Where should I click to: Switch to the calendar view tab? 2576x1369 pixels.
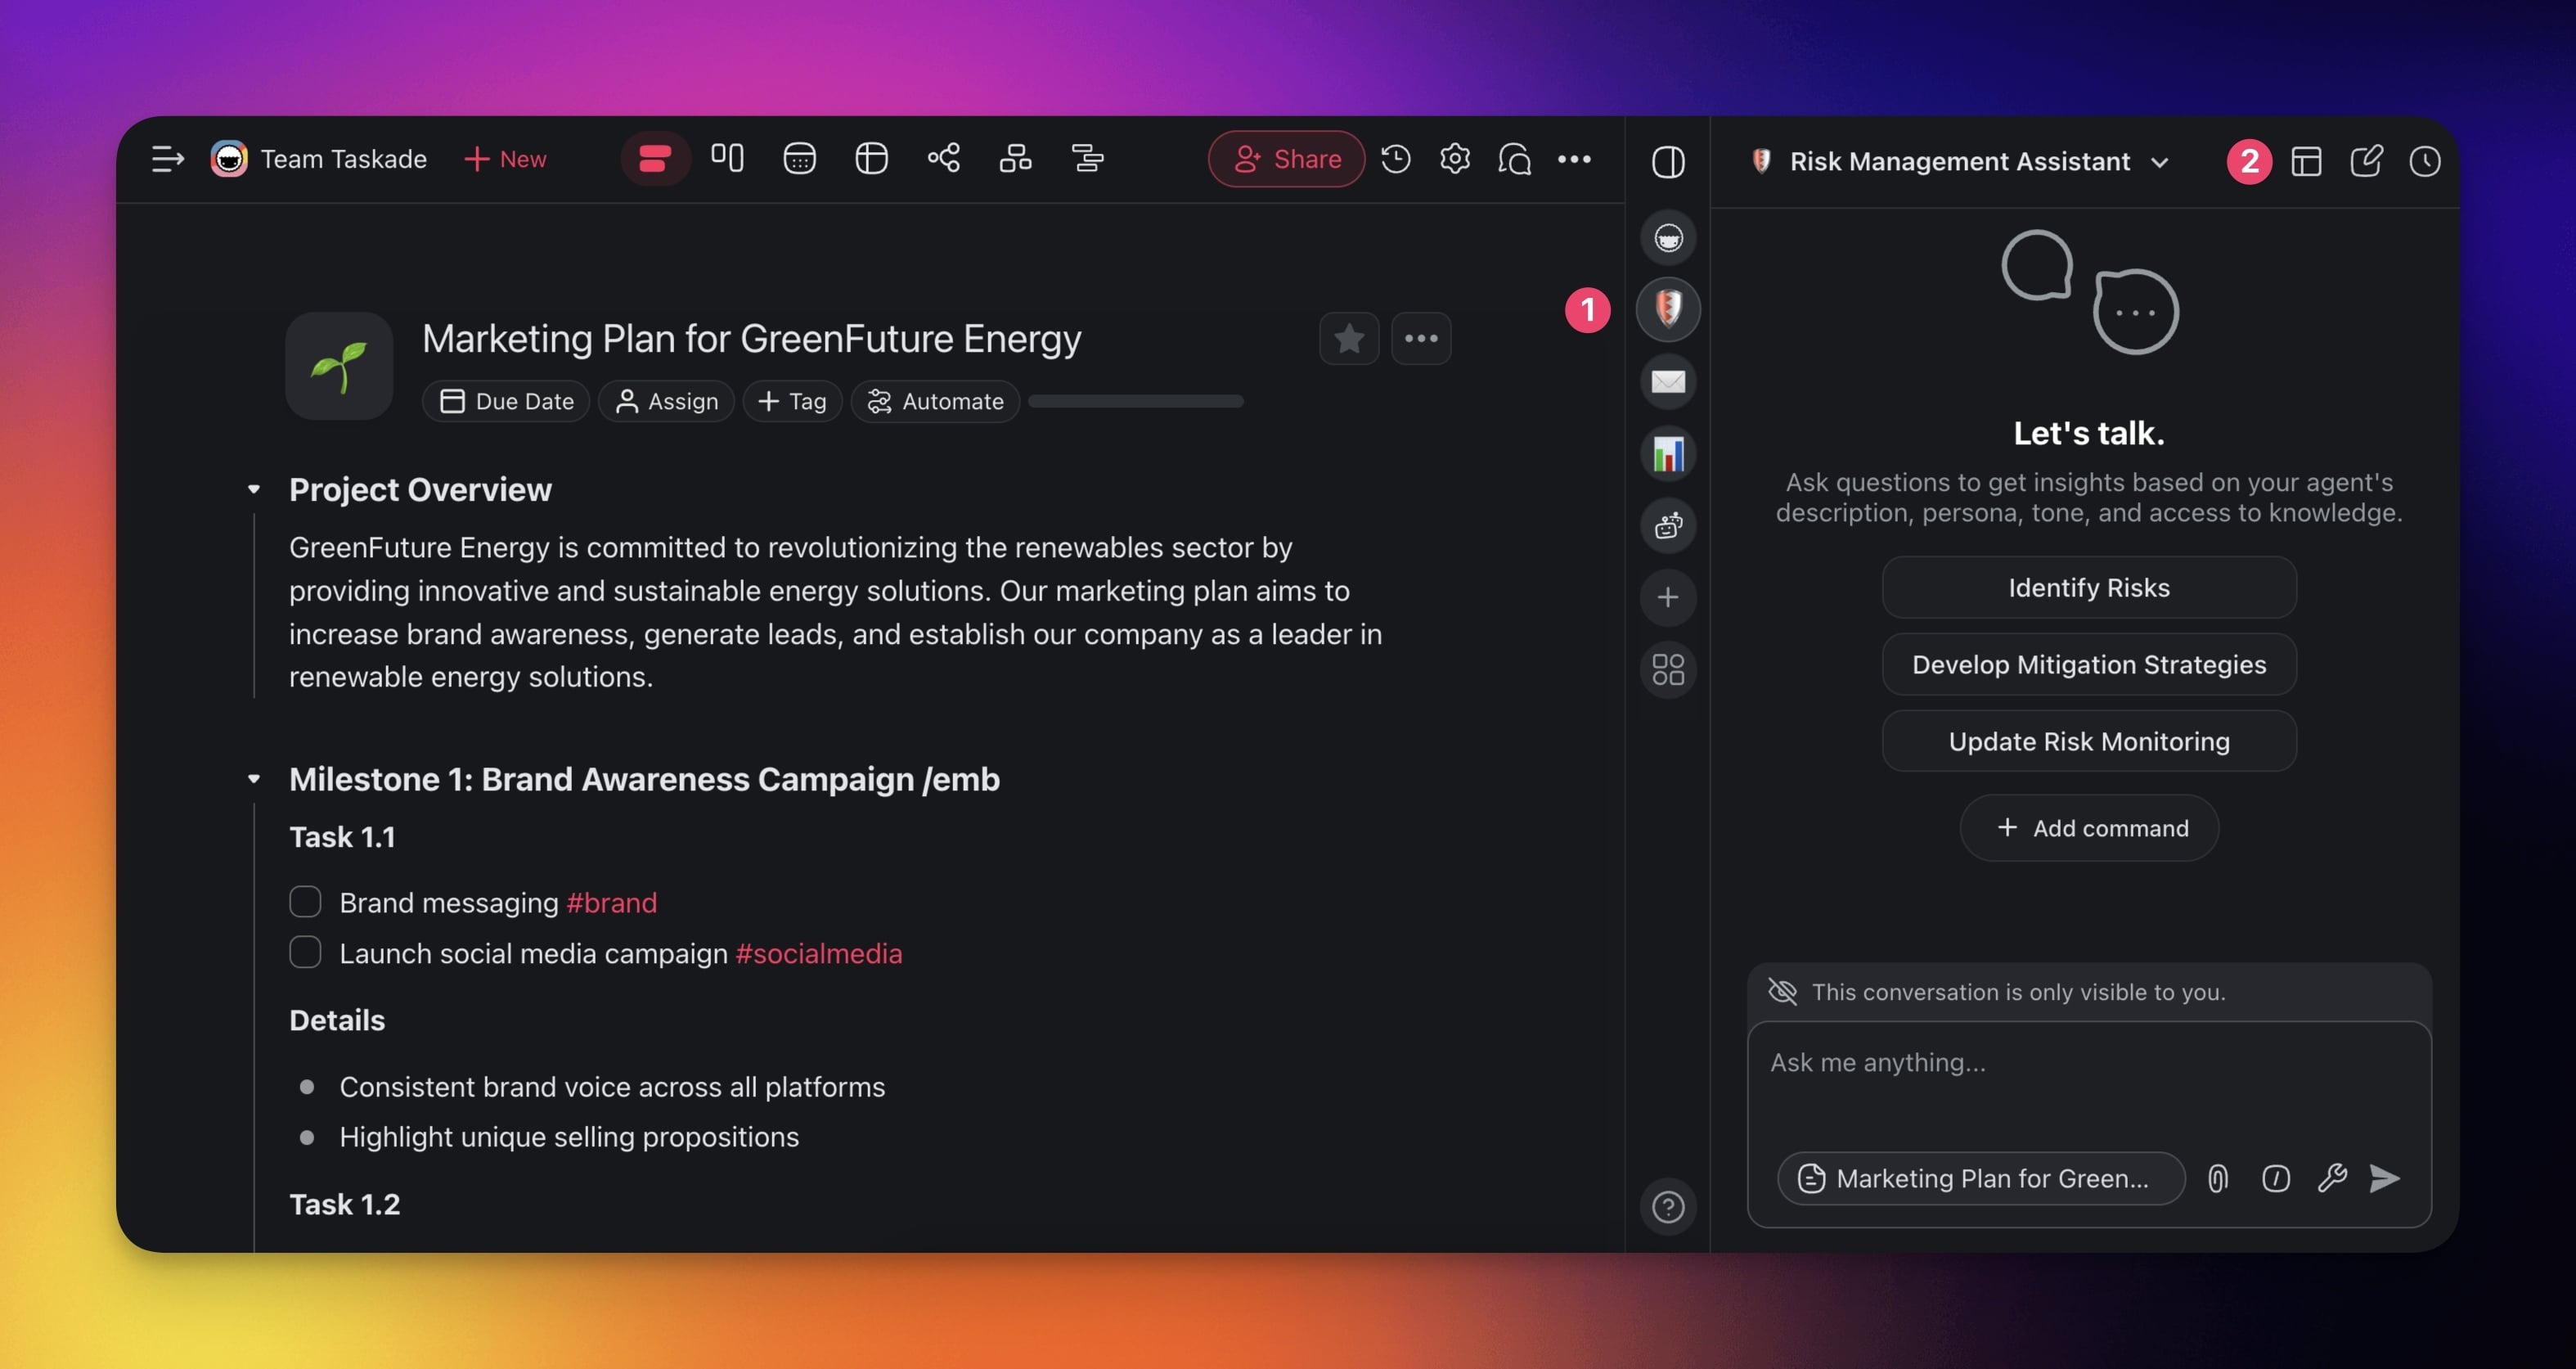(x=799, y=158)
